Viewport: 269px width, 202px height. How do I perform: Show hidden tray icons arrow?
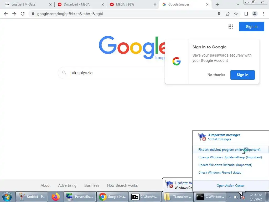coord(230,197)
